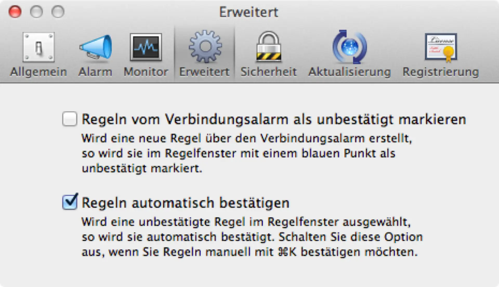Screen dimensions: 499x287
Task: Click the Erweitert window title text
Action: tap(249, 12)
